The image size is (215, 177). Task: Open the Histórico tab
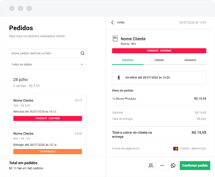pyautogui.click(x=190, y=60)
